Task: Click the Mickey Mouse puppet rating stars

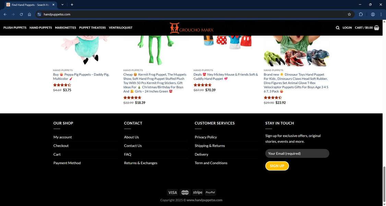Action: coord(202,85)
